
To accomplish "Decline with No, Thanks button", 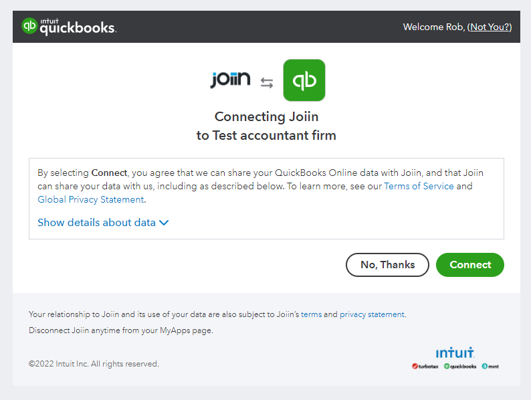I will tap(387, 265).
